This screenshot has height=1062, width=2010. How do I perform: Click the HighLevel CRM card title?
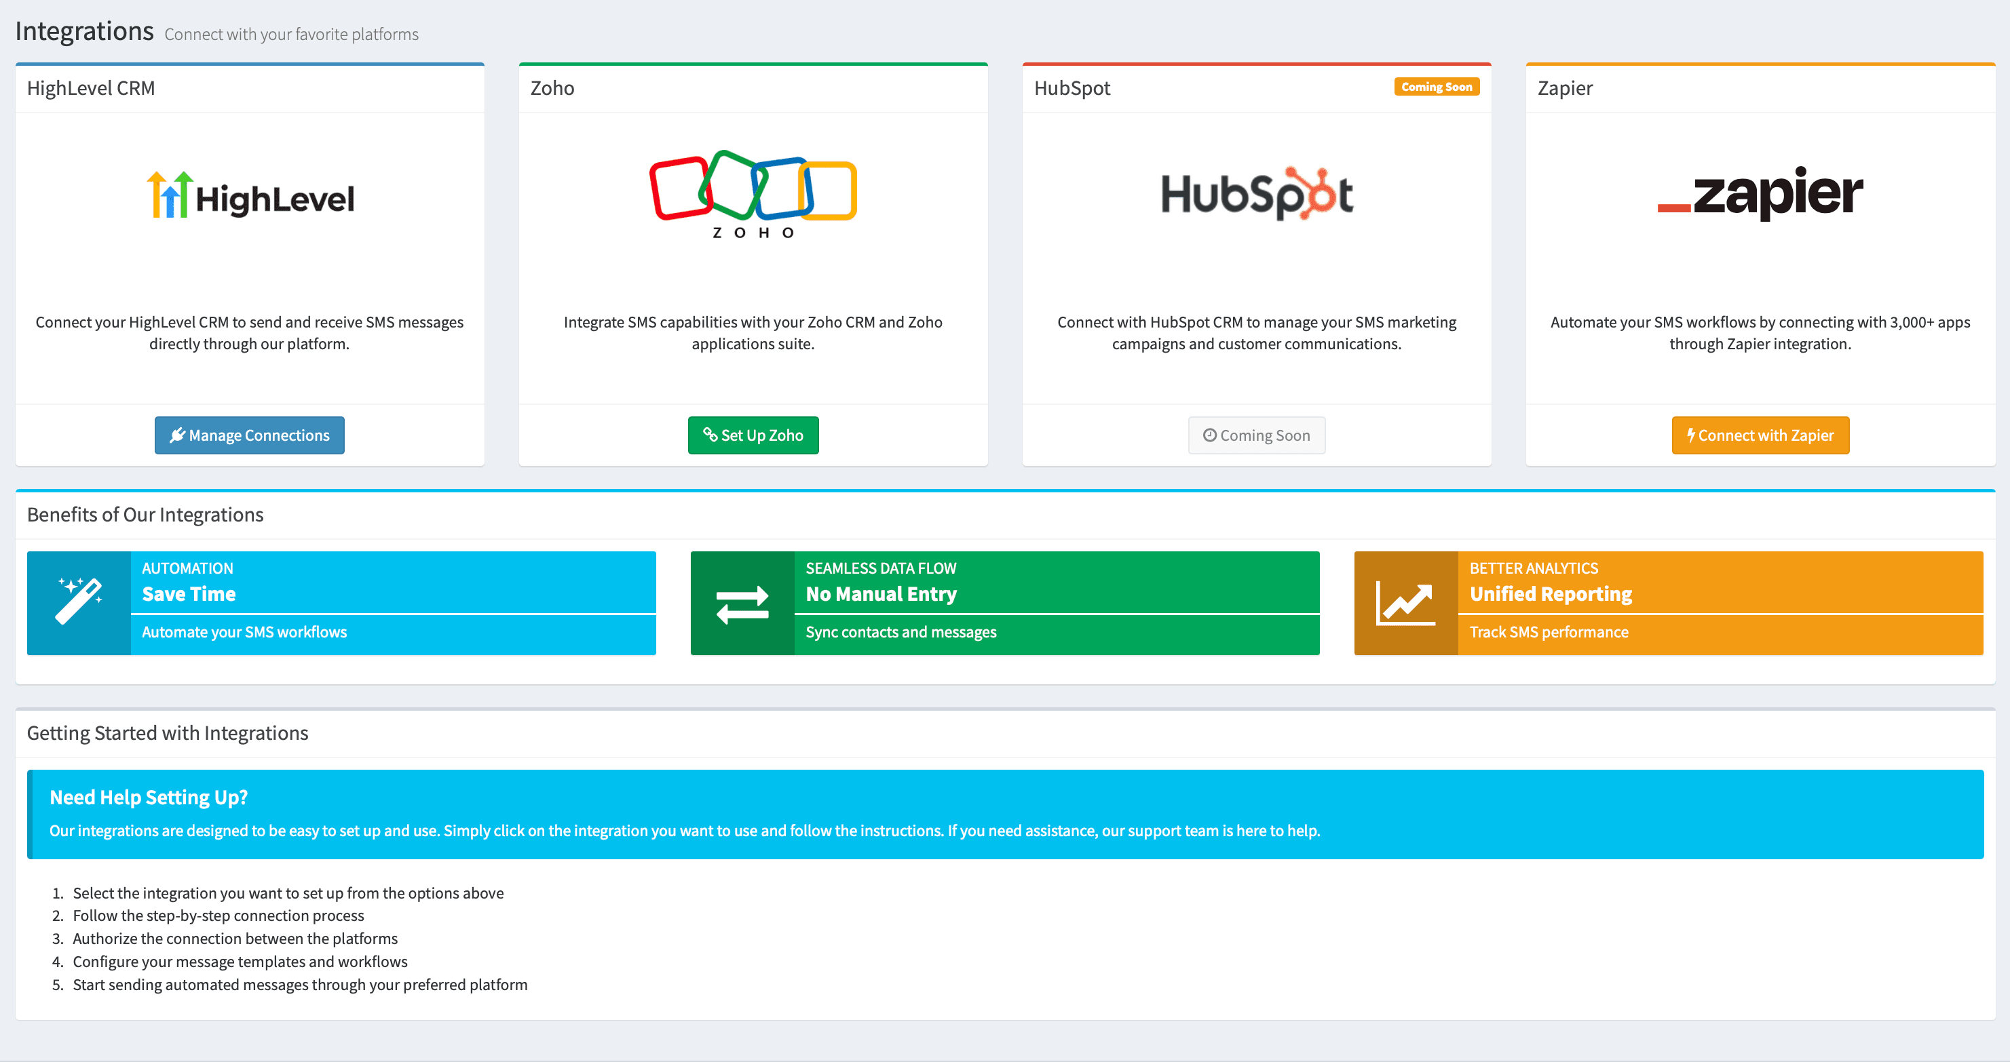point(90,88)
